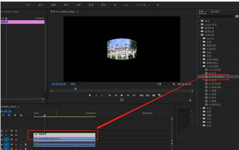The height and width of the screenshot is (150, 239).
Task: Mark In point bracket button
Action: [96, 95]
